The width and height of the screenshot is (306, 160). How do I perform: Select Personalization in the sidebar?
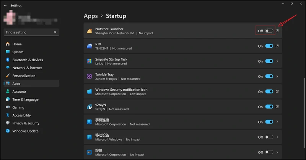coord(24,76)
